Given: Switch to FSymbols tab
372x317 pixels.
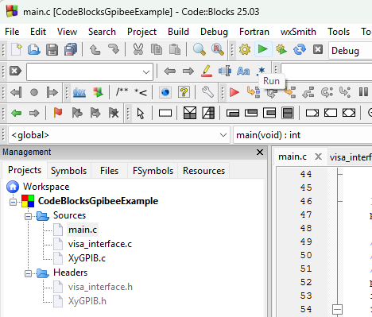Looking at the screenshot, I should [x=153, y=171].
